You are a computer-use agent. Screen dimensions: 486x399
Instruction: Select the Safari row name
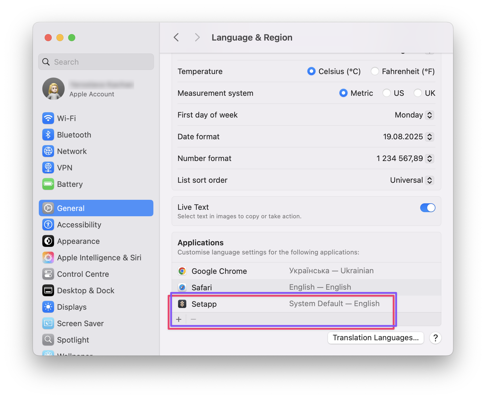(202, 287)
